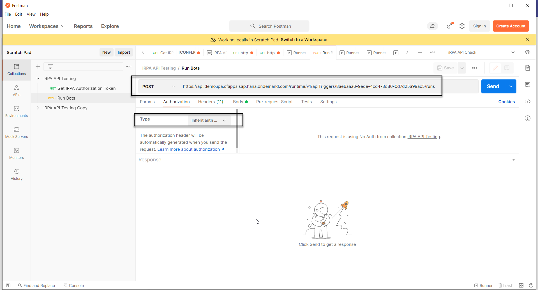538x290 pixels.
Task: Open the Monitors sidebar panel
Action: point(17,154)
